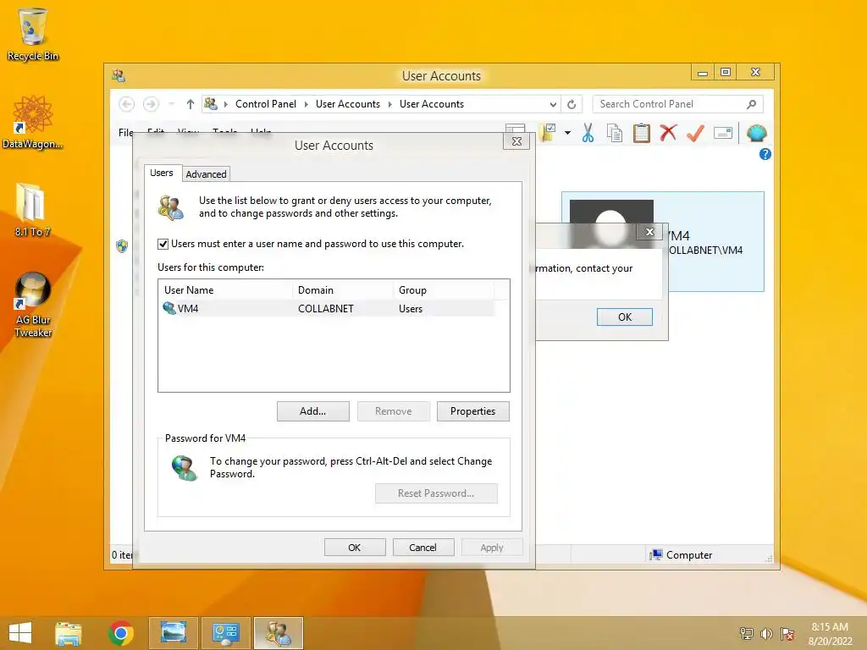Select the DataWagon desktop shortcut
This screenshot has height=650, width=867.
click(x=33, y=122)
